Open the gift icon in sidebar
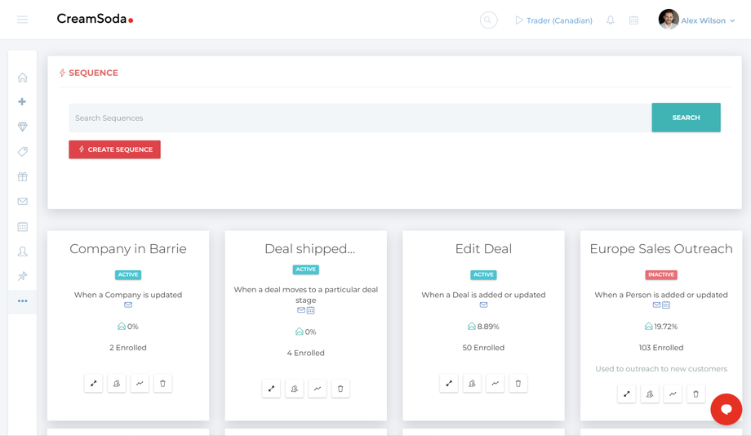The height and width of the screenshot is (436, 751). 23,177
